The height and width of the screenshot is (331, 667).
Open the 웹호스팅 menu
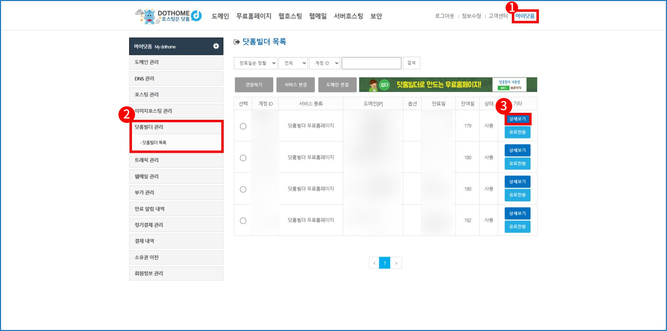point(290,16)
